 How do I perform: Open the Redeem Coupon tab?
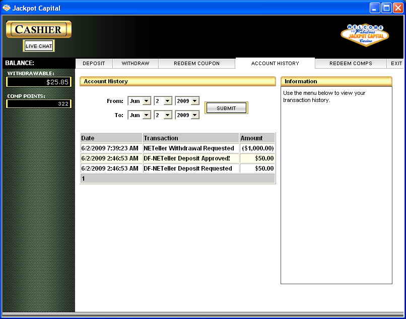197,63
